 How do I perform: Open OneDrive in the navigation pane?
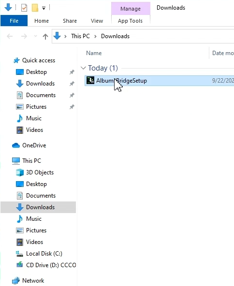(x=34, y=145)
